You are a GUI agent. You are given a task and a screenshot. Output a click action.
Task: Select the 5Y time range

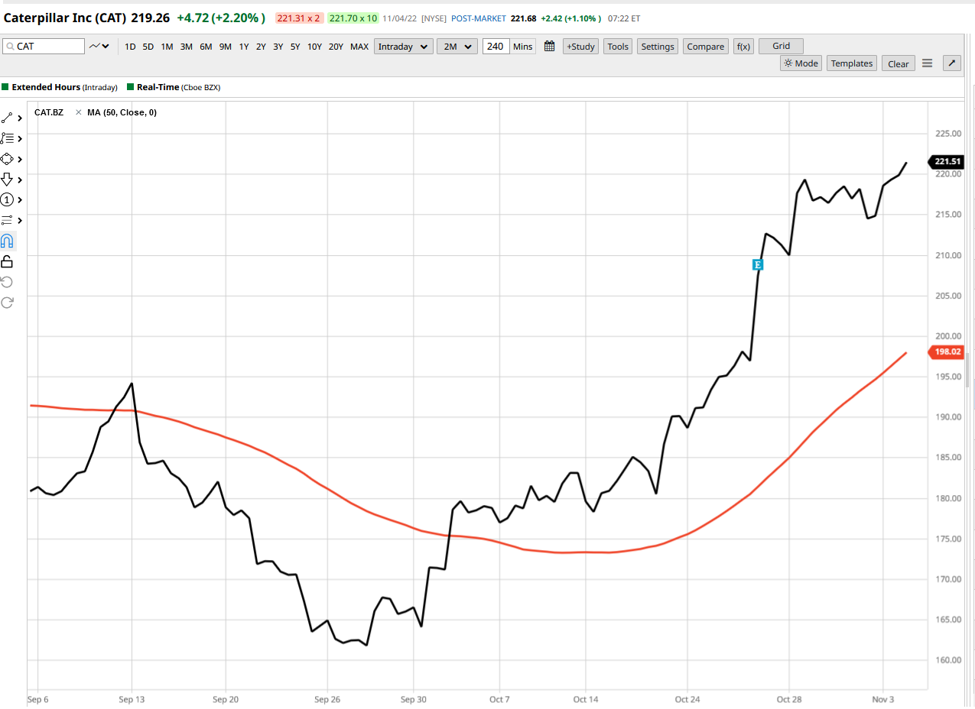click(295, 47)
